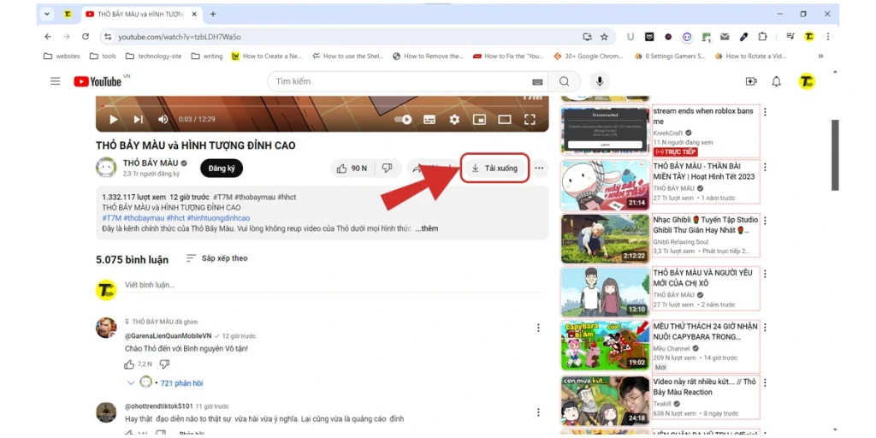Open Chrome three-dot menu
The height and width of the screenshot is (438, 876).
pos(827,36)
